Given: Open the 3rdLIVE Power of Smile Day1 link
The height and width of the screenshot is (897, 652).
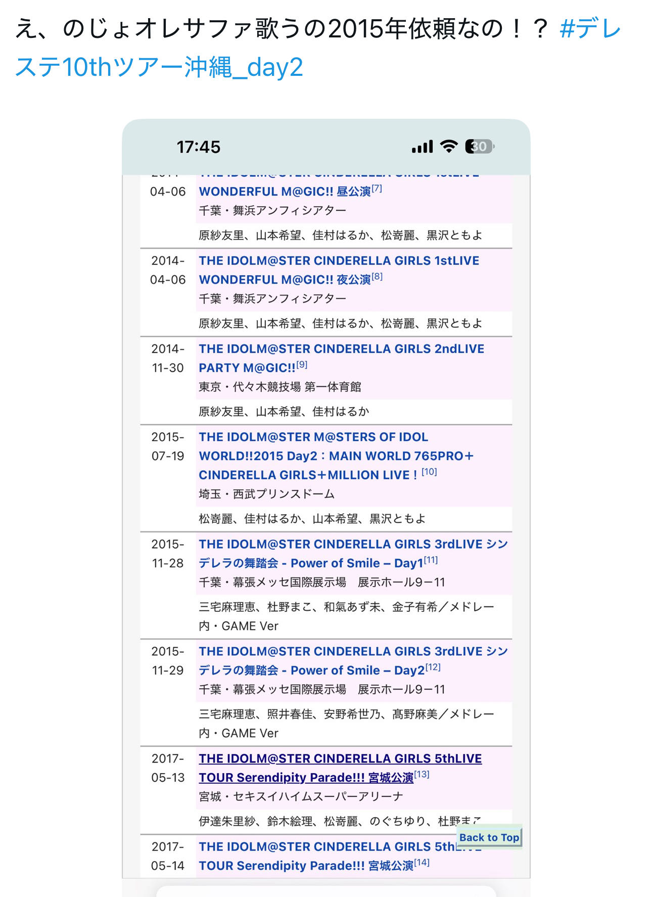Looking at the screenshot, I should pos(353,553).
